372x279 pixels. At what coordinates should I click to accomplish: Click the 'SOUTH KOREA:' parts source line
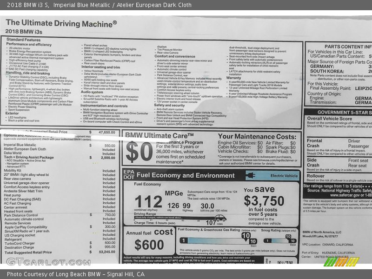pyautogui.click(x=327, y=72)
